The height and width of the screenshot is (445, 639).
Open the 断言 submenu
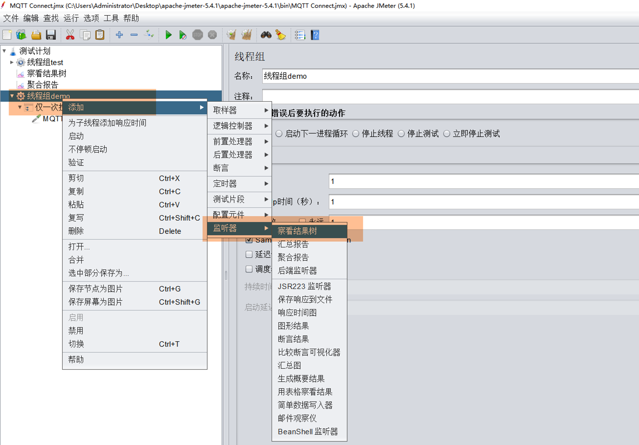coord(240,168)
